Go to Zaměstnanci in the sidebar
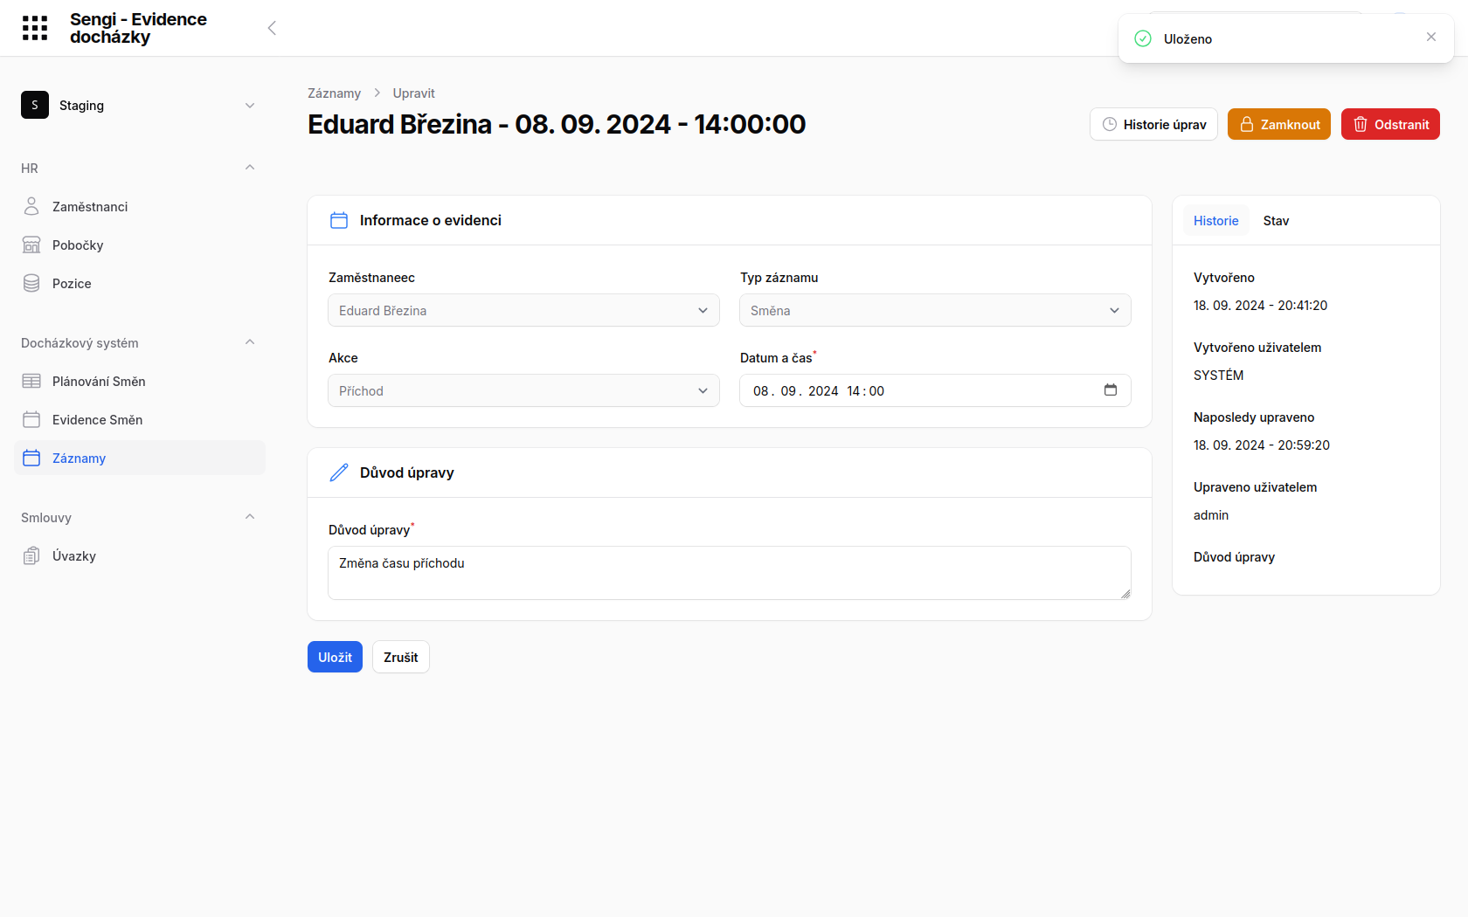 (x=140, y=206)
